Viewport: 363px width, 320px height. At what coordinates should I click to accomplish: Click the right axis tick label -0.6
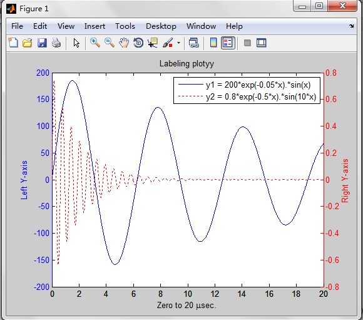tap(332, 261)
